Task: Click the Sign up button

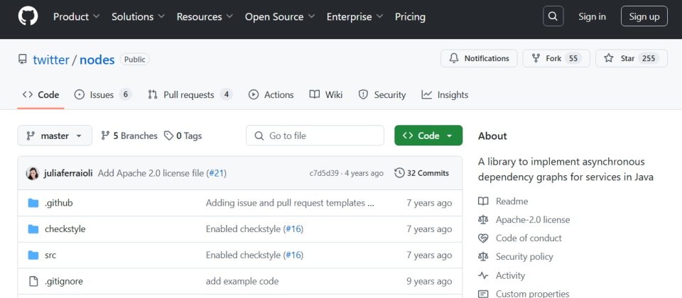Action: click(644, 16)
